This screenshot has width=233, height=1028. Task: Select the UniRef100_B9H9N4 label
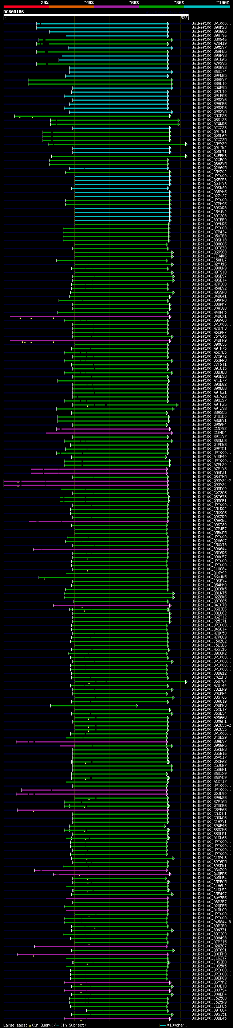(x=209, y=521)
